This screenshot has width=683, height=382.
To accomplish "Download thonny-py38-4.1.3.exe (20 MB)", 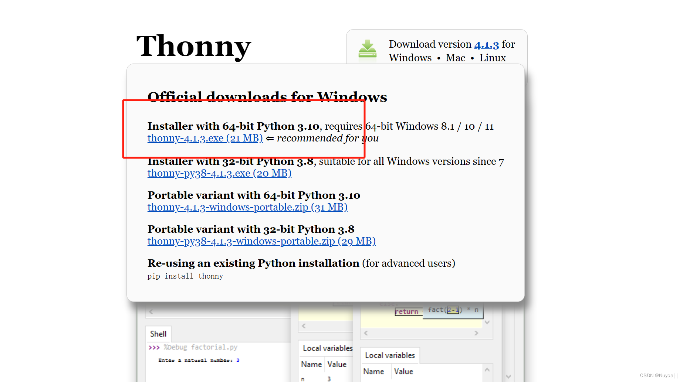I will (219, 173).
